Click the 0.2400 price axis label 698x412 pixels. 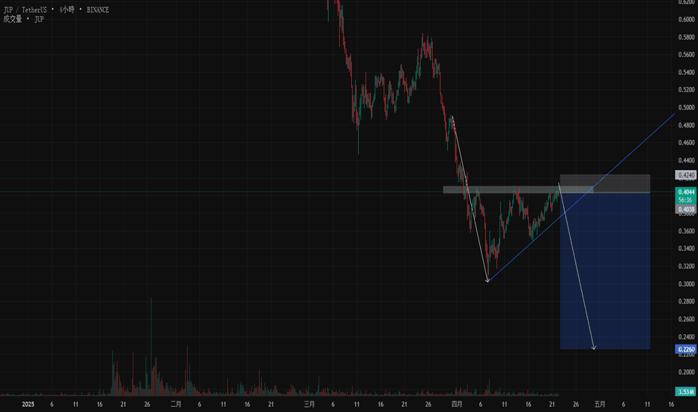[x=686, y=337]
